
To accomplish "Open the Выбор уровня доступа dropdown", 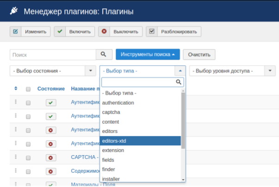I will pos(232,71).
